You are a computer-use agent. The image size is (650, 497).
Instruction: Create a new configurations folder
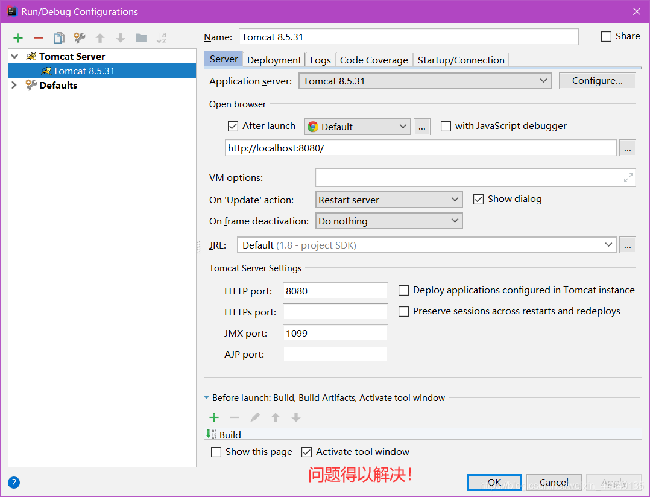click(140, 37)
